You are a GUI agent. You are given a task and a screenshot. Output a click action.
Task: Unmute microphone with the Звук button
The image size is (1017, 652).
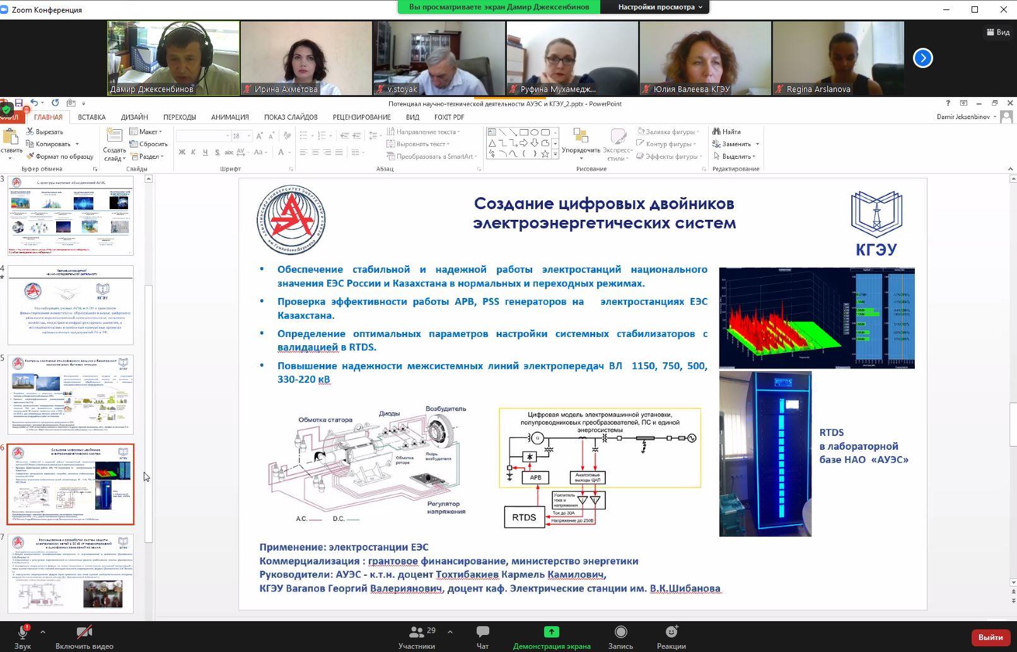pyautogui.click(x=23, y=632)
